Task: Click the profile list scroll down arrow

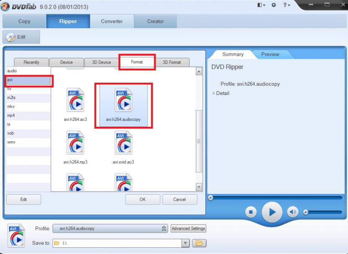Action: pos(199,187)
